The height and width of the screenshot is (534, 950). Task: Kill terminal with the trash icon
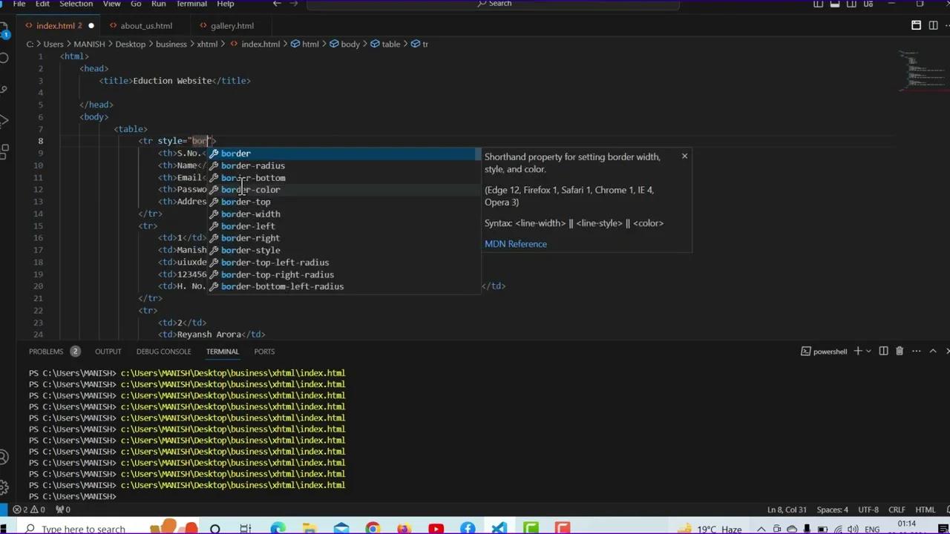pyautogui.click(x=900, y=352)
